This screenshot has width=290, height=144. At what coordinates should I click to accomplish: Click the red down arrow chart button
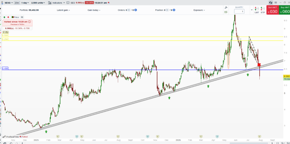[x=8, y=17]
